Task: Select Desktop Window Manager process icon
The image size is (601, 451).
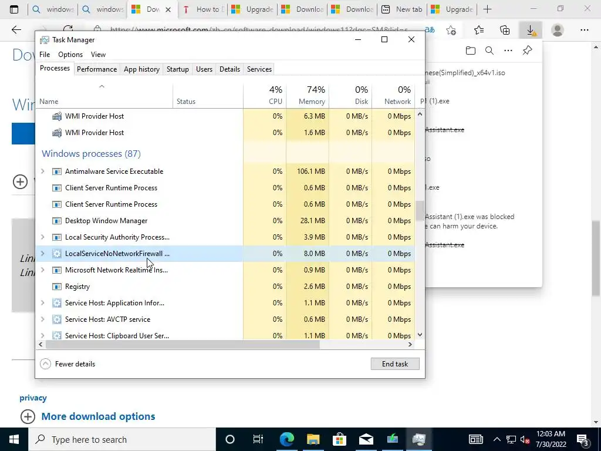Action: [57, 221]
